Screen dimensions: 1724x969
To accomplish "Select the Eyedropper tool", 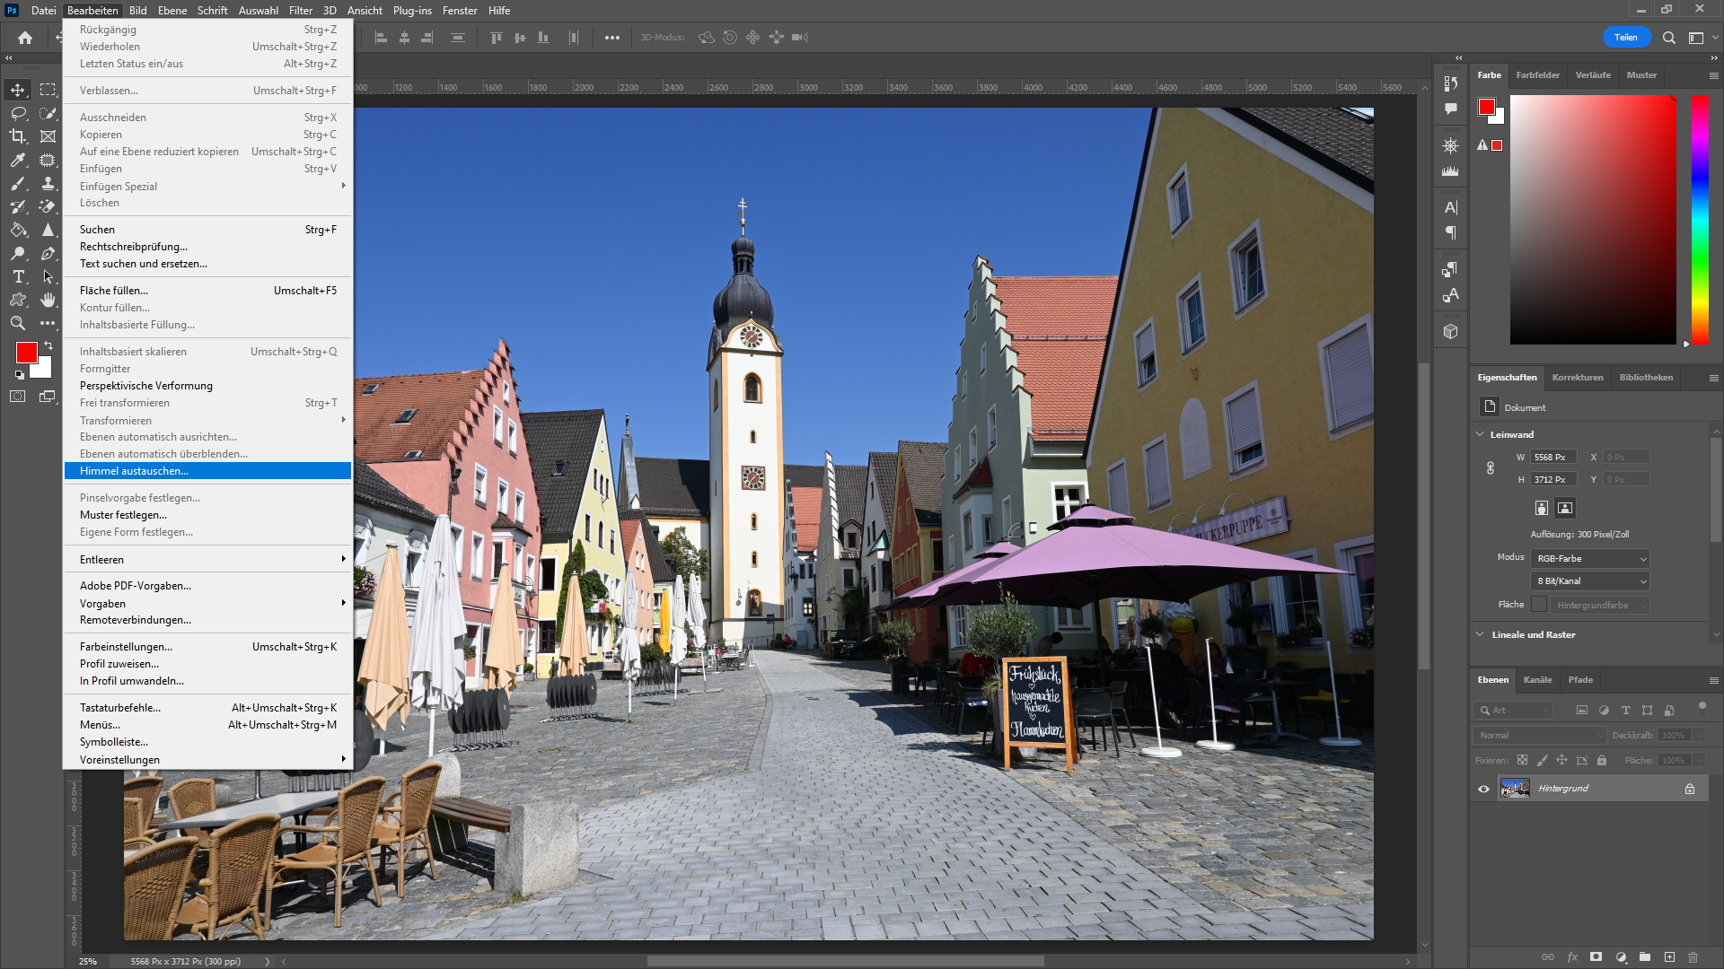I will point(17,160).
